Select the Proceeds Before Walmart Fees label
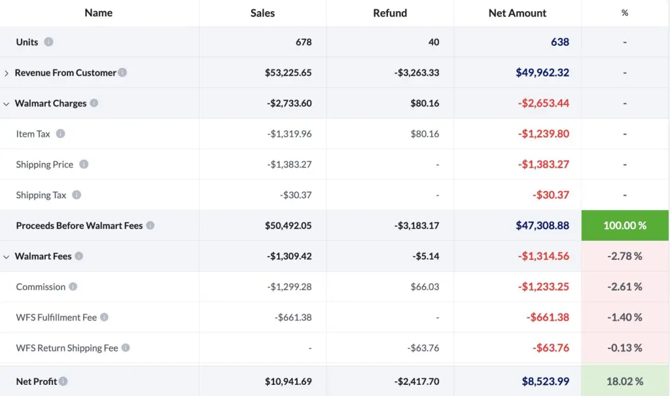This screenshot has height=396, width=670. click(79, 225)
